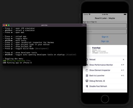This screenshot has width=133, height=108.
Task: Click the "show developer tools" terminal line
Action: point(26,53)
